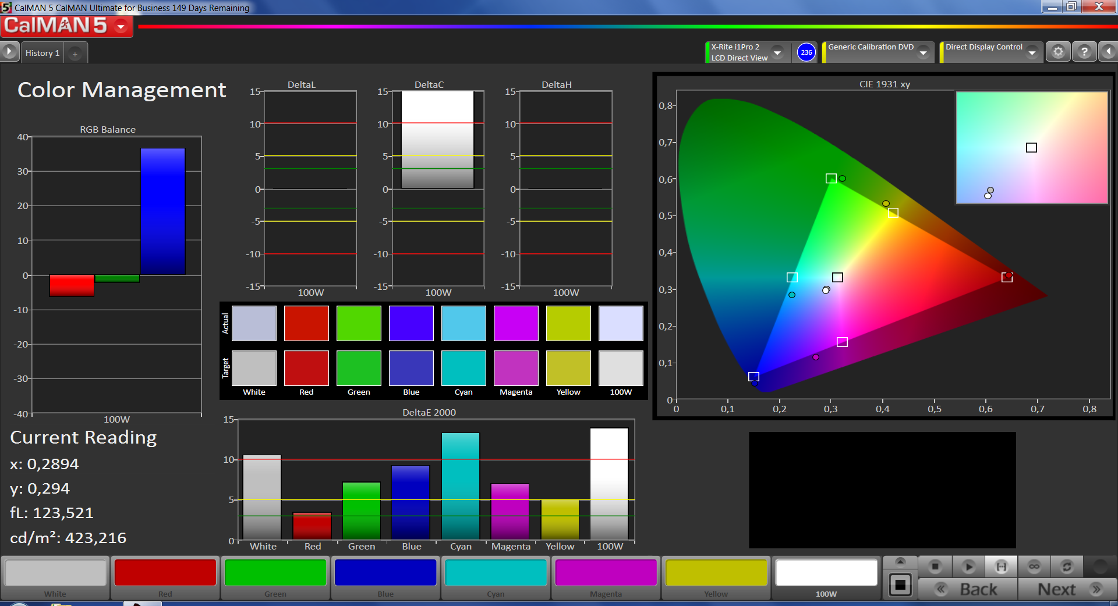Screen dimensions: 1118x606
Task: Select the Cyan color swatch at bottom
Action: (x=496, y=573)
